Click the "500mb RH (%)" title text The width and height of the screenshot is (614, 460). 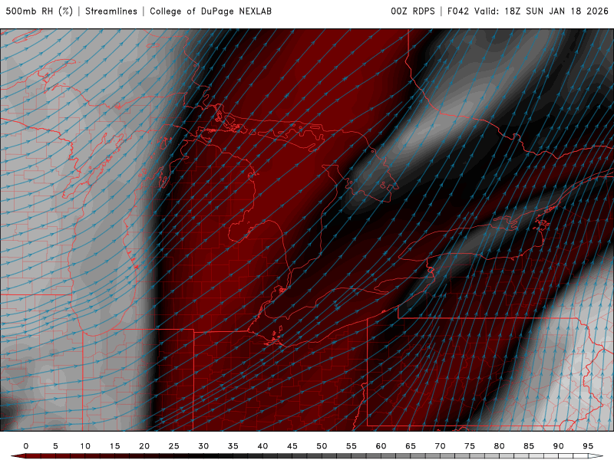coord(39,11)
